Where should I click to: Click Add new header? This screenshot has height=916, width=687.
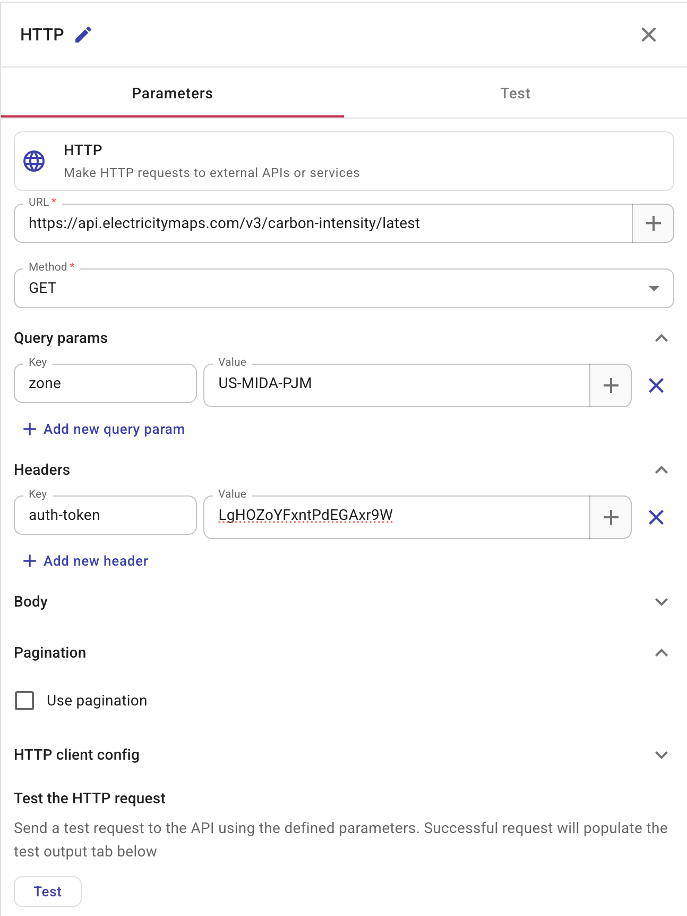coord(85,561)
